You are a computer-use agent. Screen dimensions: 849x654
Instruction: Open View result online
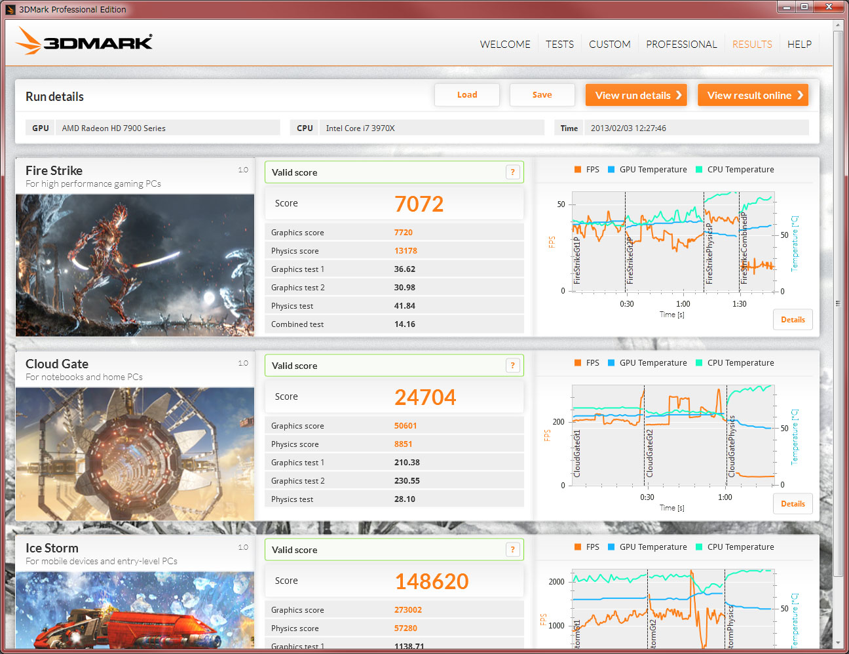click(x=753, y=95)
